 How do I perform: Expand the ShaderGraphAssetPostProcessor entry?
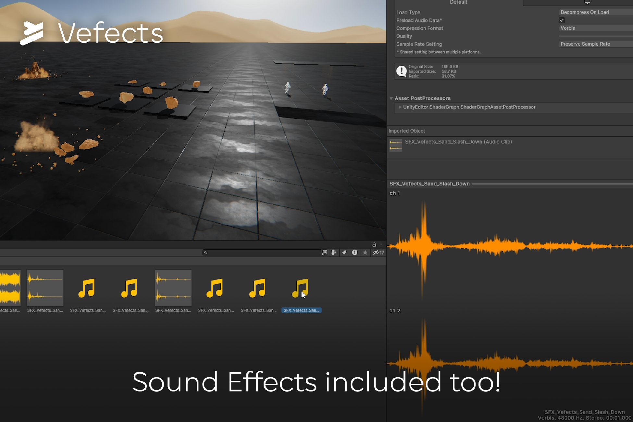(400, 107)
